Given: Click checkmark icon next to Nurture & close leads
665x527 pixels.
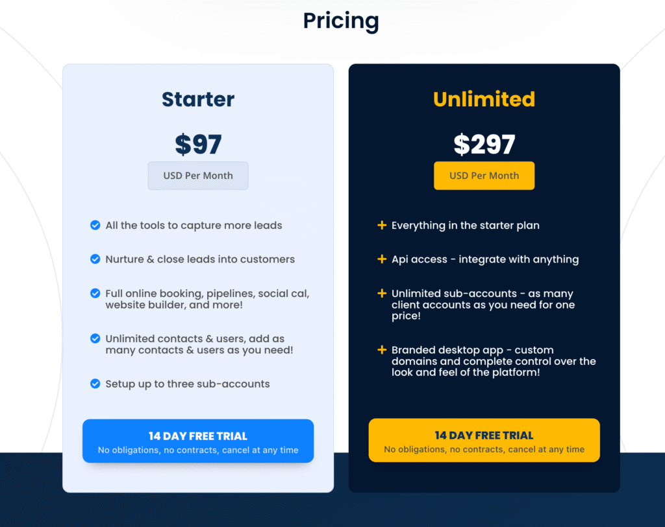Looking at the screenshot, I should [95, 259].
